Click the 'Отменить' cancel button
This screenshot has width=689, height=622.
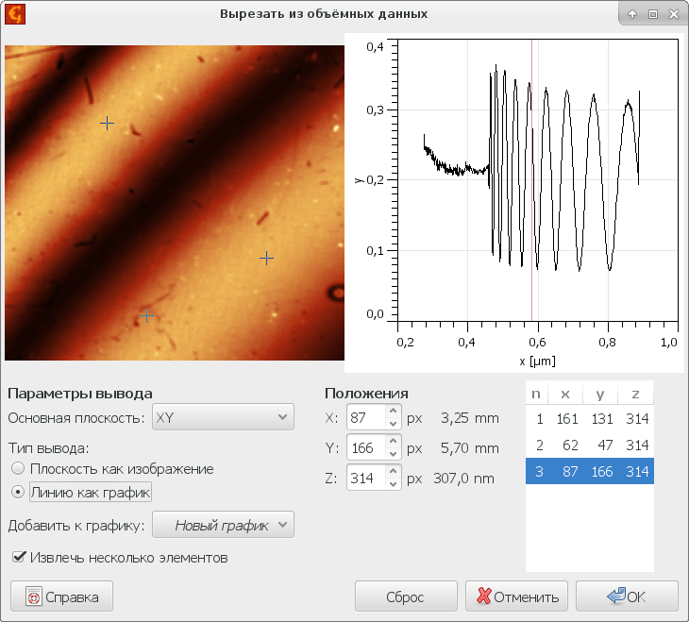(x=517, y=597)
